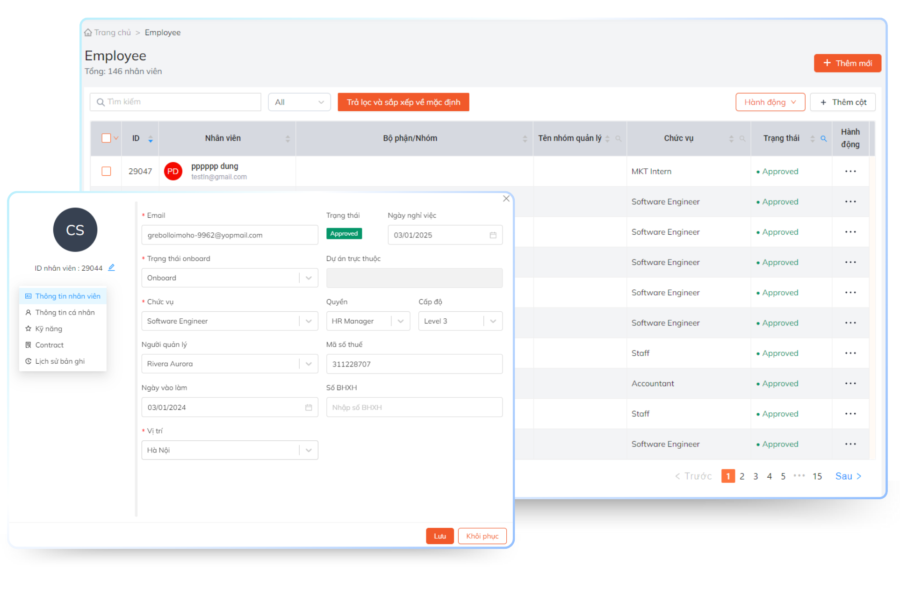Open calendar icon in Ngày nghỉ việc field
This screenshot has width=900, height=596.
(493, 235)
